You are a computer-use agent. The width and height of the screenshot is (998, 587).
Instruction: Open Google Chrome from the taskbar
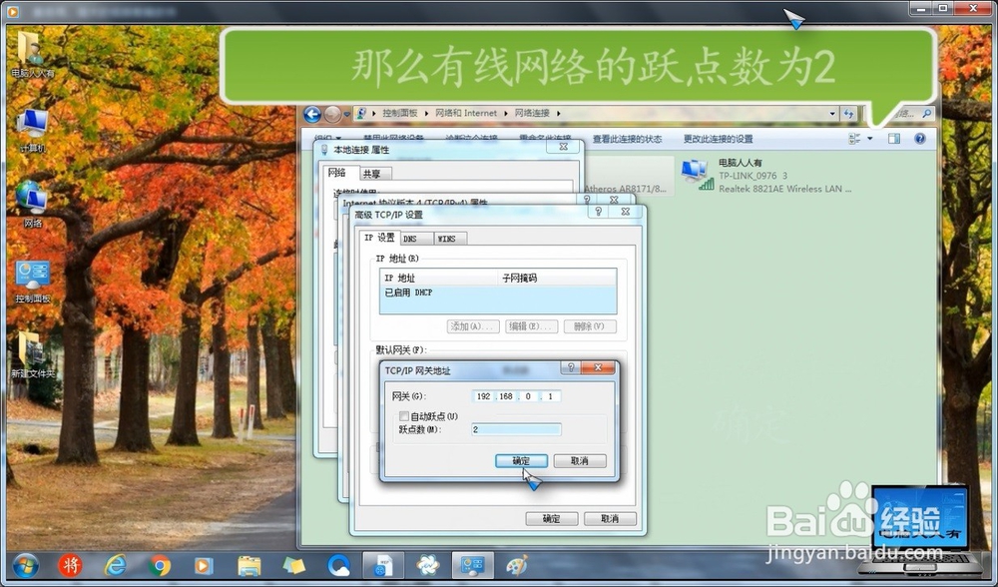[x=160, y=565]
